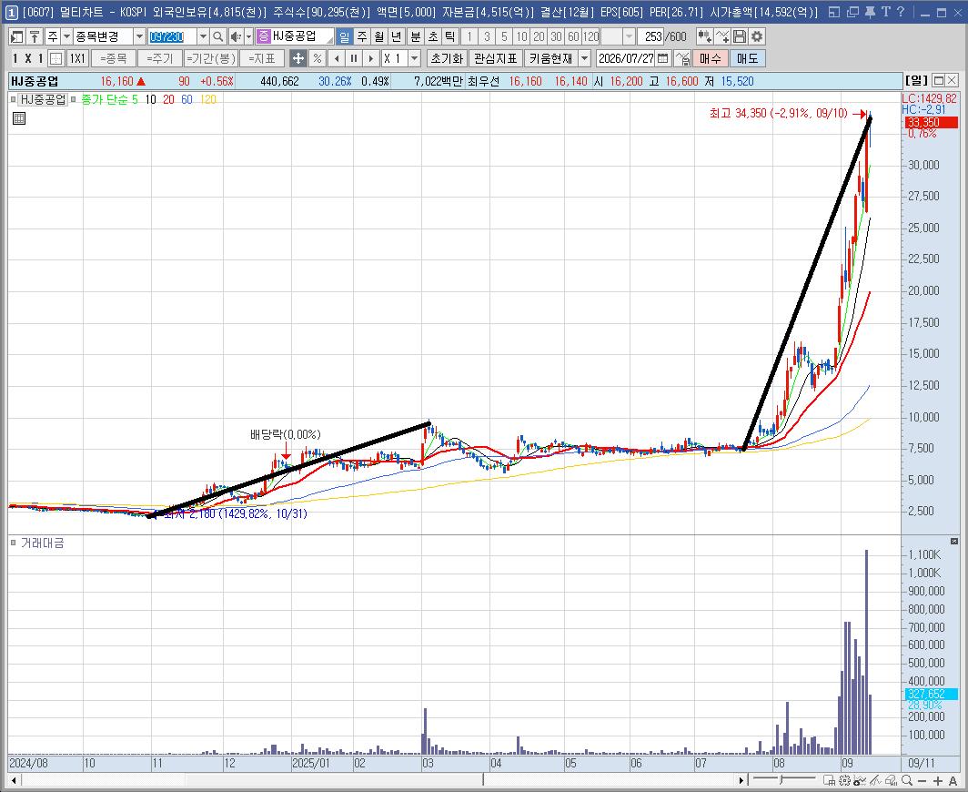Click the bottom settings gear icon
968x792 pixels.
coord(844,781)
